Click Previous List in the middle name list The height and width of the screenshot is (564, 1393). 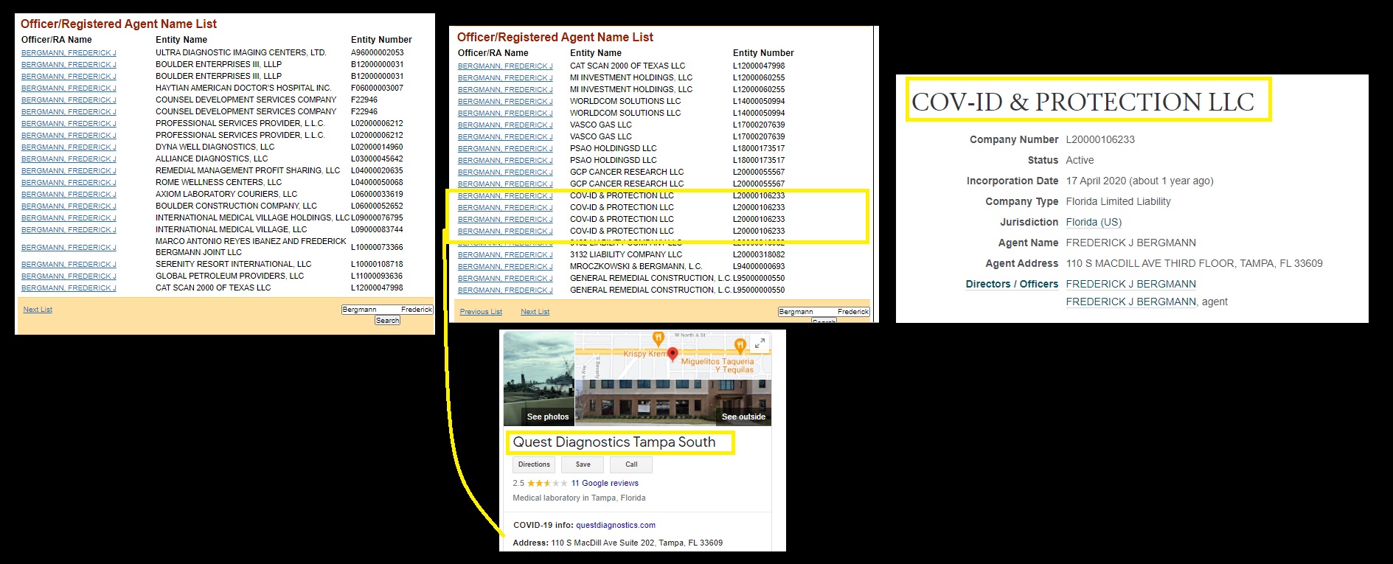[481, 312]
